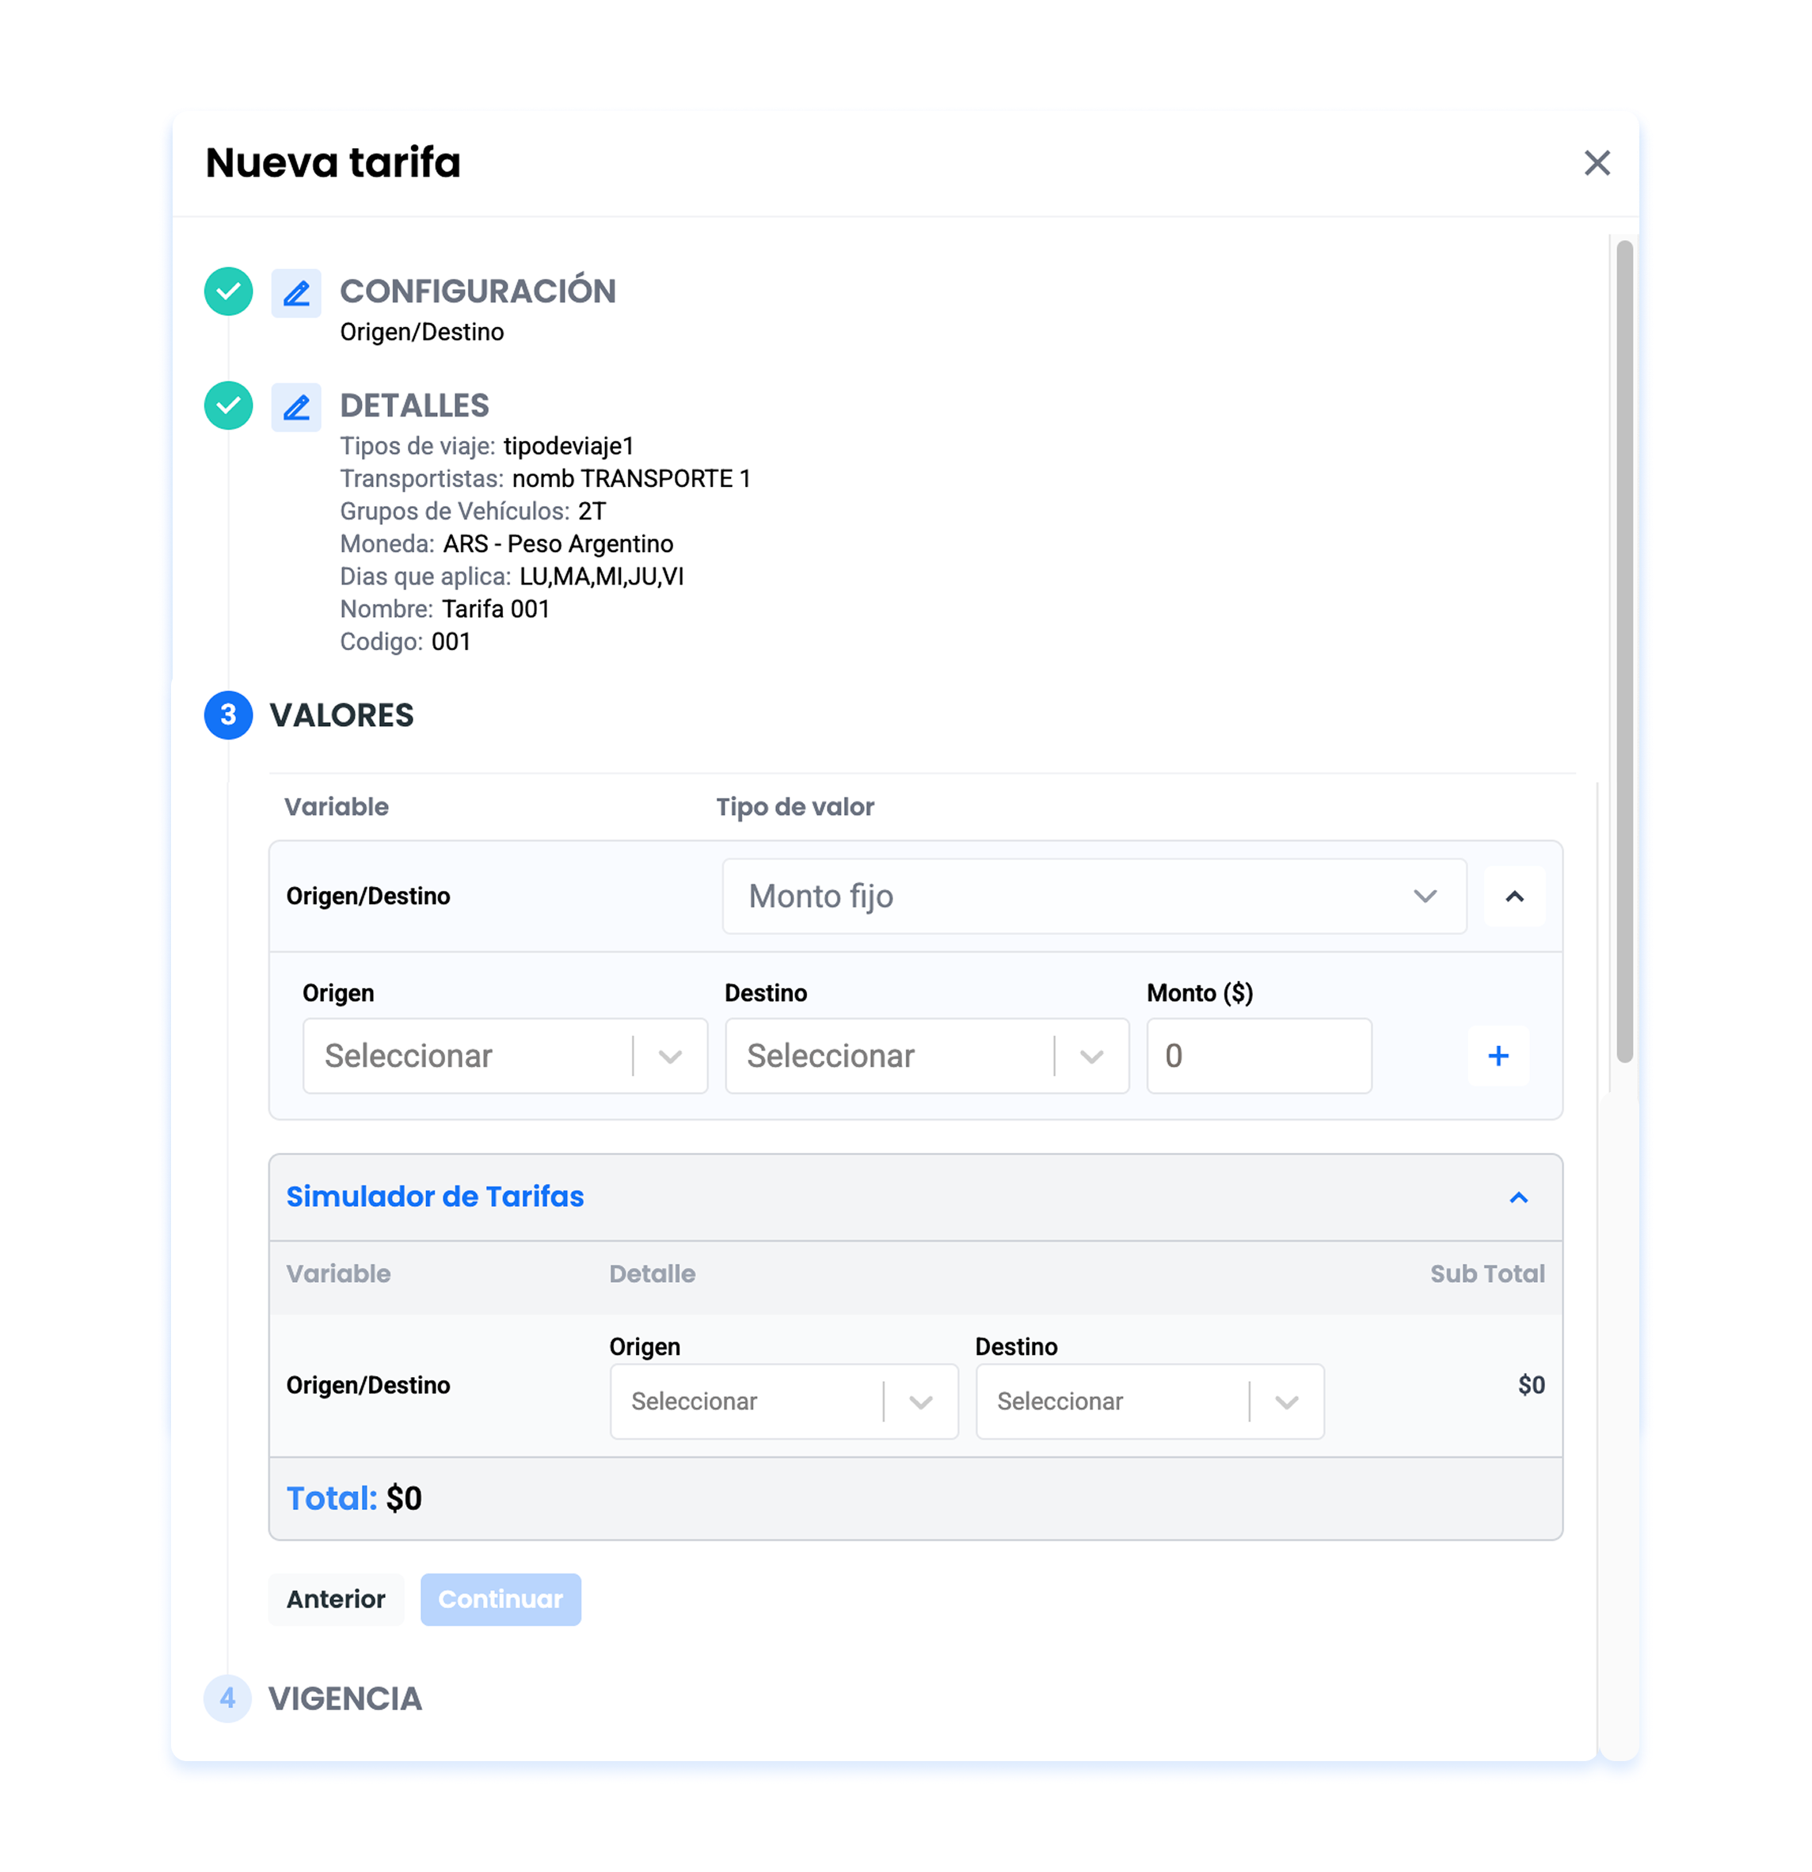Screen dimensions: 1812x1872
Task: Click the '$0' subtotal in simulator row
Action: (x=1531, y=1384)
